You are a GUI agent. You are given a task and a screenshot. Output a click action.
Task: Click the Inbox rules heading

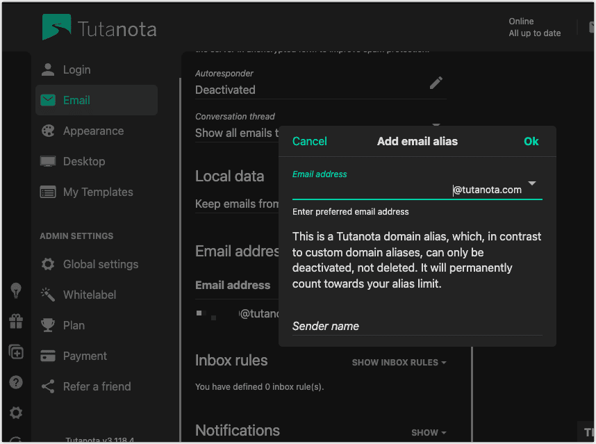click(x=231, y=361)
